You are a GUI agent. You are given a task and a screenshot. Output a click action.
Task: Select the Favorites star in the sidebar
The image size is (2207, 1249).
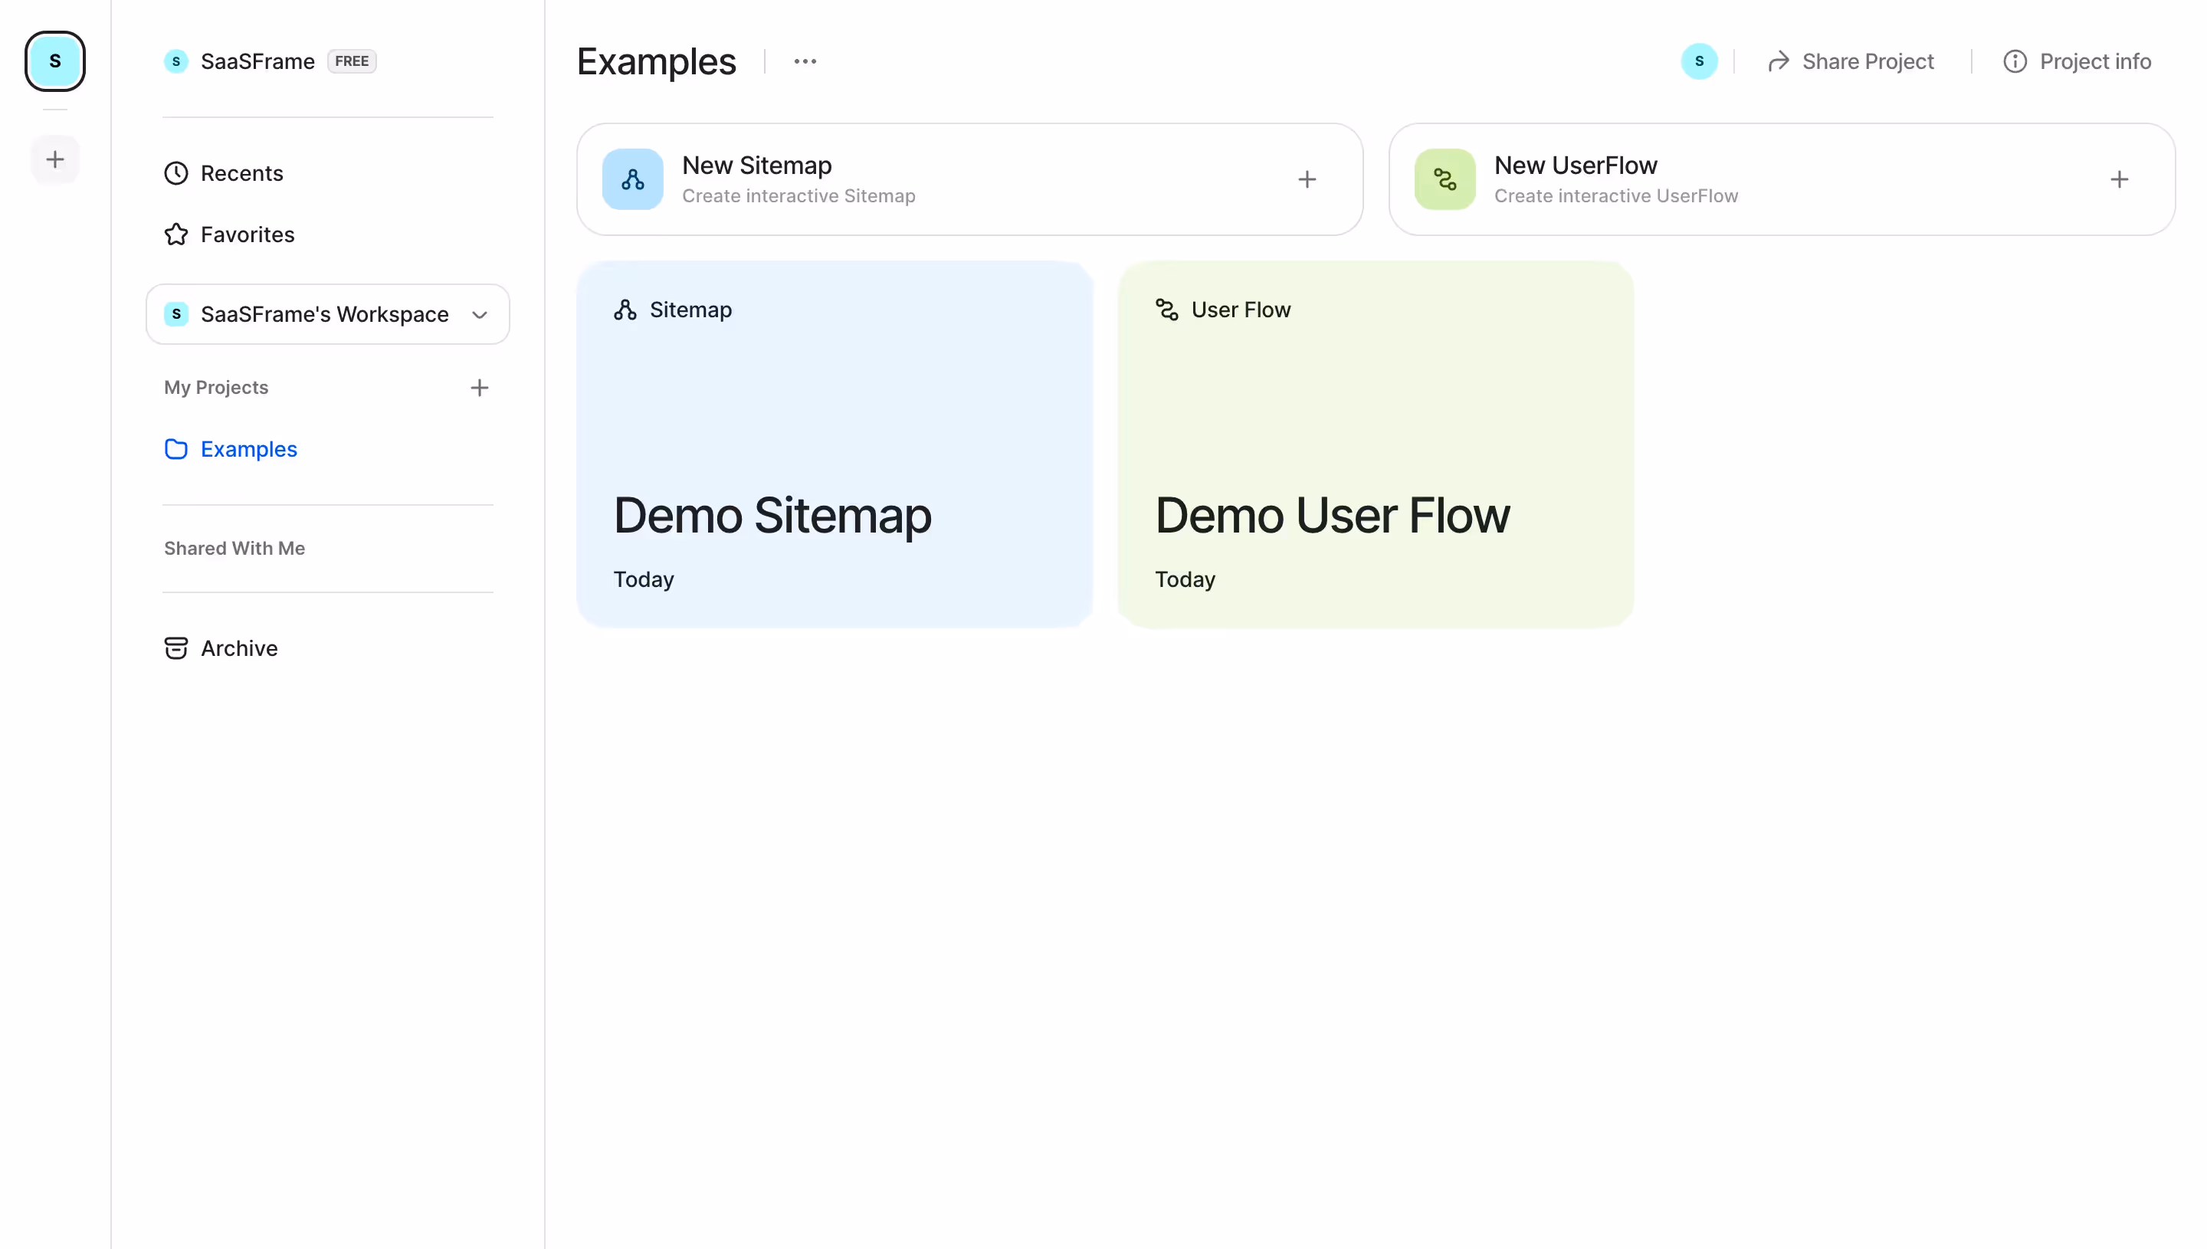[175, 234]
